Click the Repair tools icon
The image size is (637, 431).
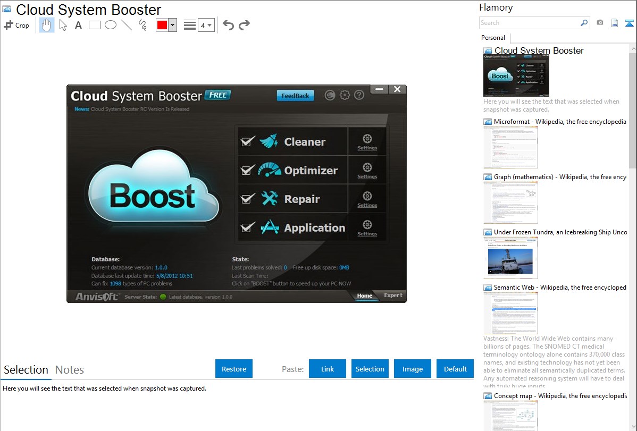[x=270, y=198]
